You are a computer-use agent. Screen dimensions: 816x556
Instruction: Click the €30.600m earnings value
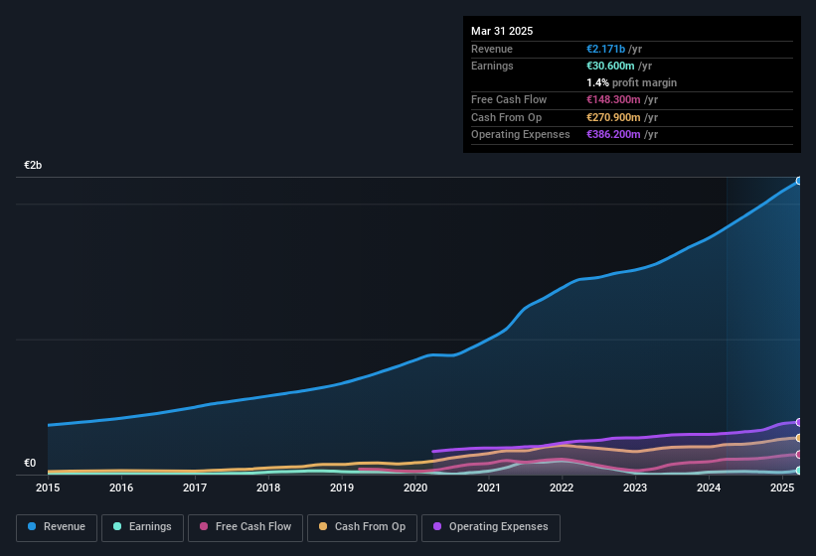pos(610,66)
